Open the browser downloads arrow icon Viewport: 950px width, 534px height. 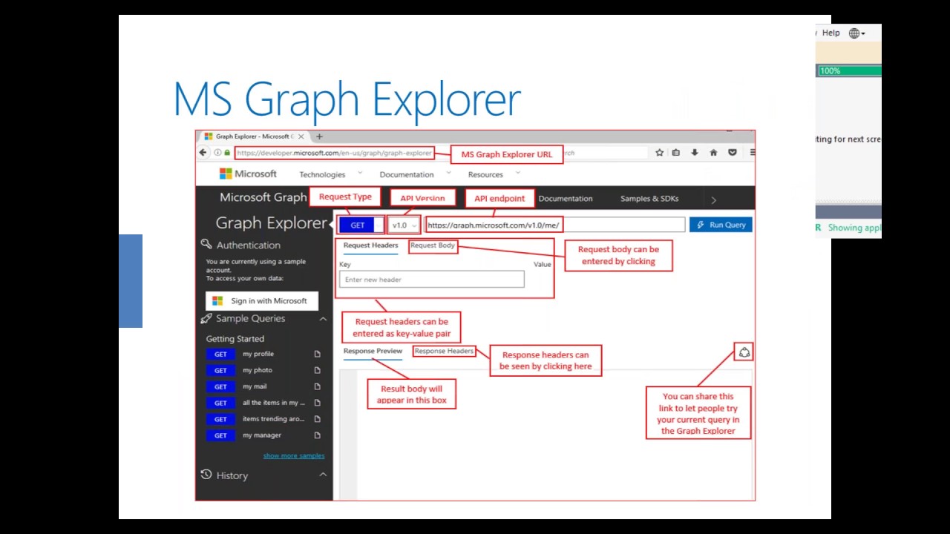695,153
